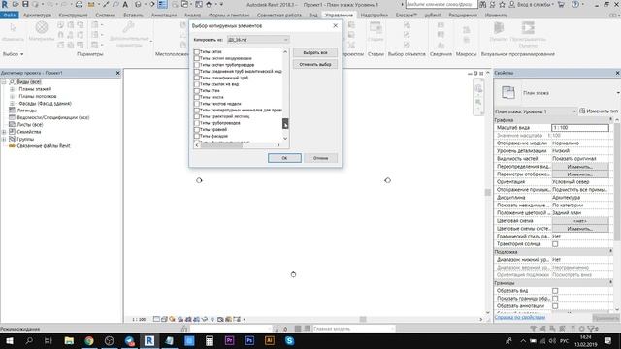The width and height of the screenshot is (621, 349).
Task: Check the 'Типы сеток' checkbox
Action: click(197, 51)
